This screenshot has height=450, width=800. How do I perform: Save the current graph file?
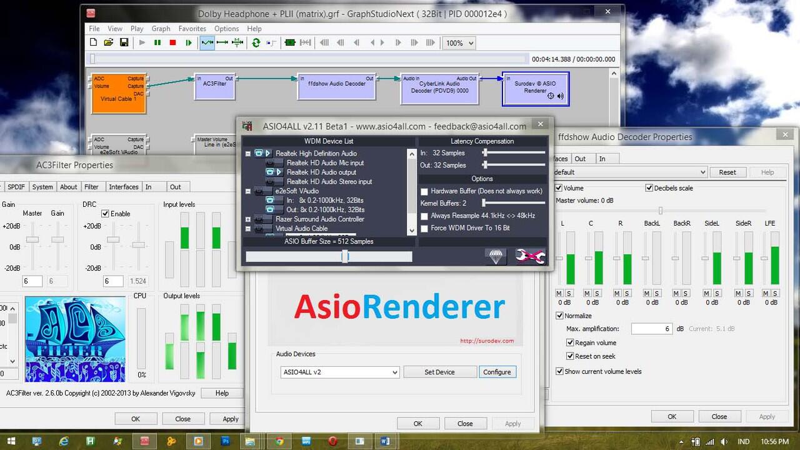[124, 42]
